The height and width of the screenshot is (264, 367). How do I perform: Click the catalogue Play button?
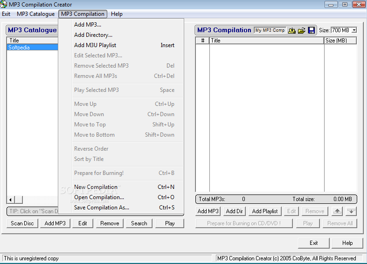(x=170, y=223)
